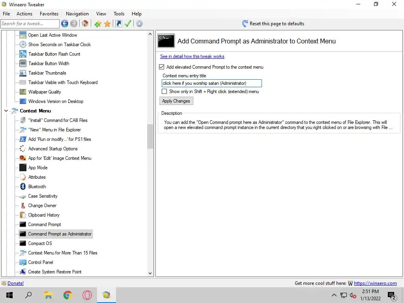Image resolution: width=404 pixels, height=303 pixels.
Task: Click the green checkmark toolbar icon
Action: click(128, 24)
